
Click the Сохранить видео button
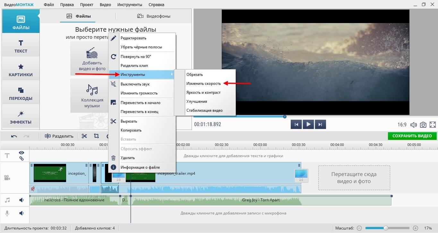[x=412, y=136]
